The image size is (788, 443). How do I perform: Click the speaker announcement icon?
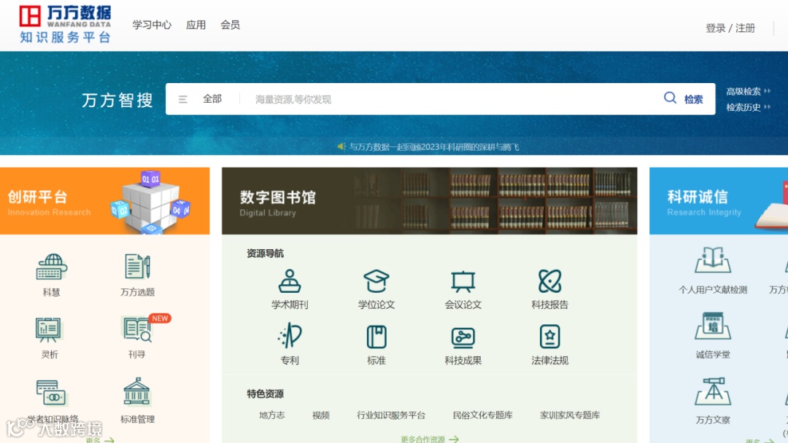tap(341, 146)
